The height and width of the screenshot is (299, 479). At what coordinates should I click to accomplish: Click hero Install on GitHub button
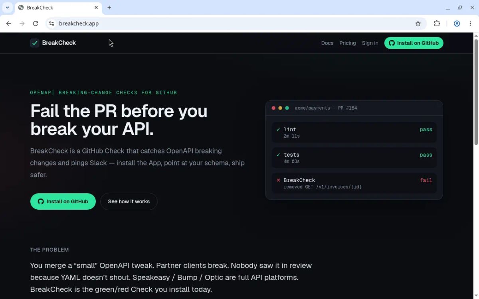pos(63,201)
